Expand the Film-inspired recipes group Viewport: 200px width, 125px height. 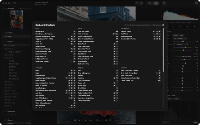click(x=3, y=91)
